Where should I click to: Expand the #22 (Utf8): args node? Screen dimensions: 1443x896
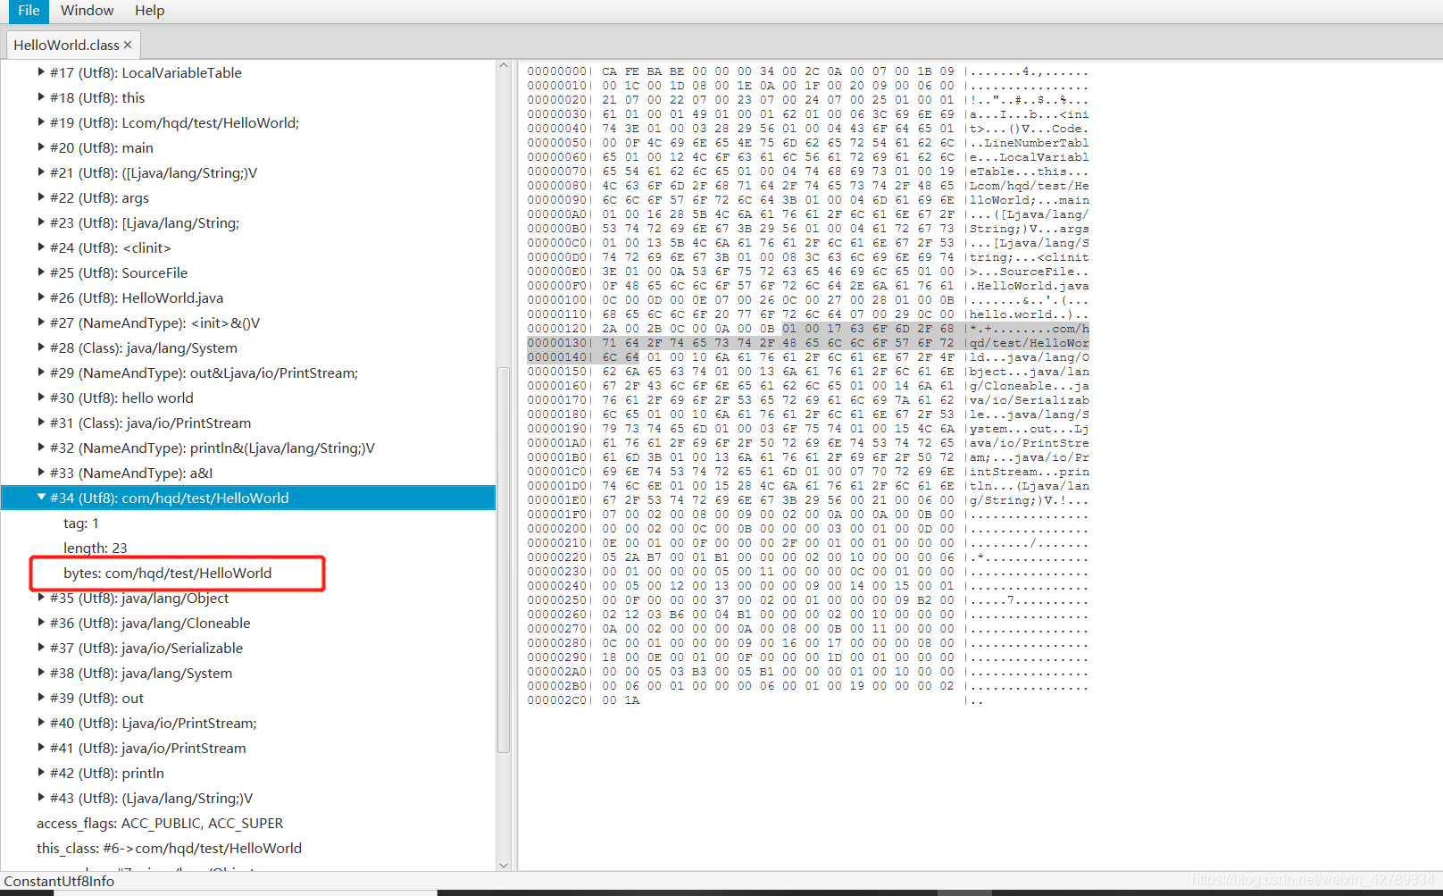[41, 197]
